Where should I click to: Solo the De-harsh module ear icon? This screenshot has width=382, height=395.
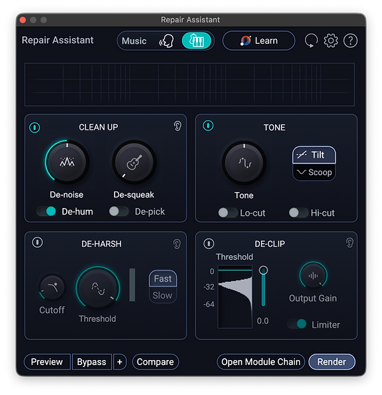click(x=177, y=244)
